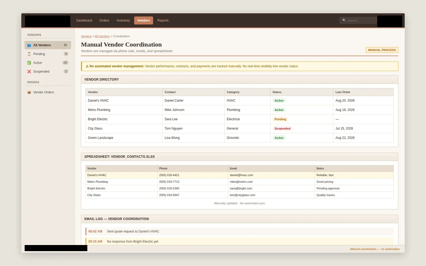
Task: Click phone number (555) 018-7712
Action: 169,182
